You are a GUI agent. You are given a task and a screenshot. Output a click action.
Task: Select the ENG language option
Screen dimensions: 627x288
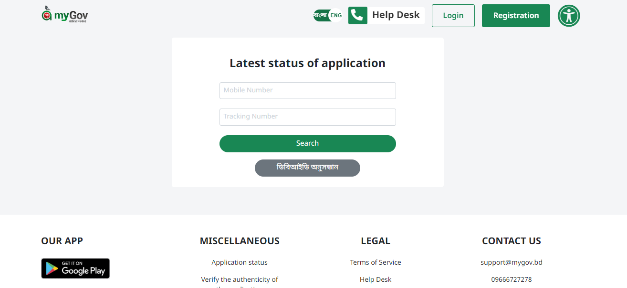pyautogui.click(x=336, y=15)
